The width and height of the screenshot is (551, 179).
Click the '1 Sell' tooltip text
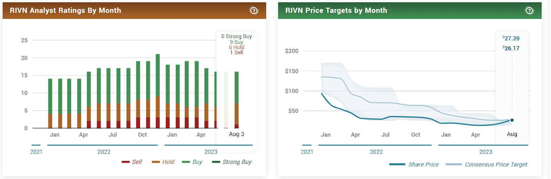[x=237, y=52]
